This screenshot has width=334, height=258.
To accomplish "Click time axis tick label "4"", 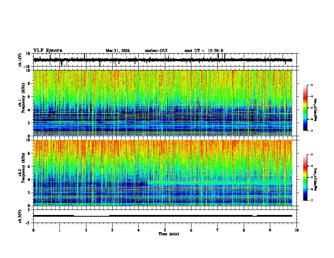I will coord(139,230).
